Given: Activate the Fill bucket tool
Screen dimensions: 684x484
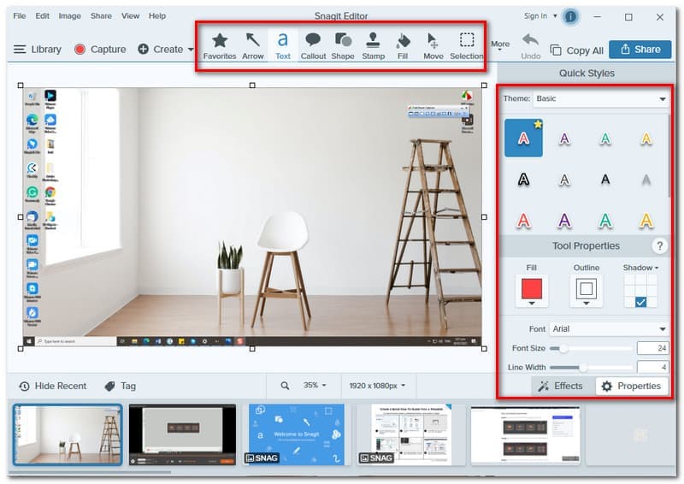Looking at the screenshot, I should click(x=403, y=45).
